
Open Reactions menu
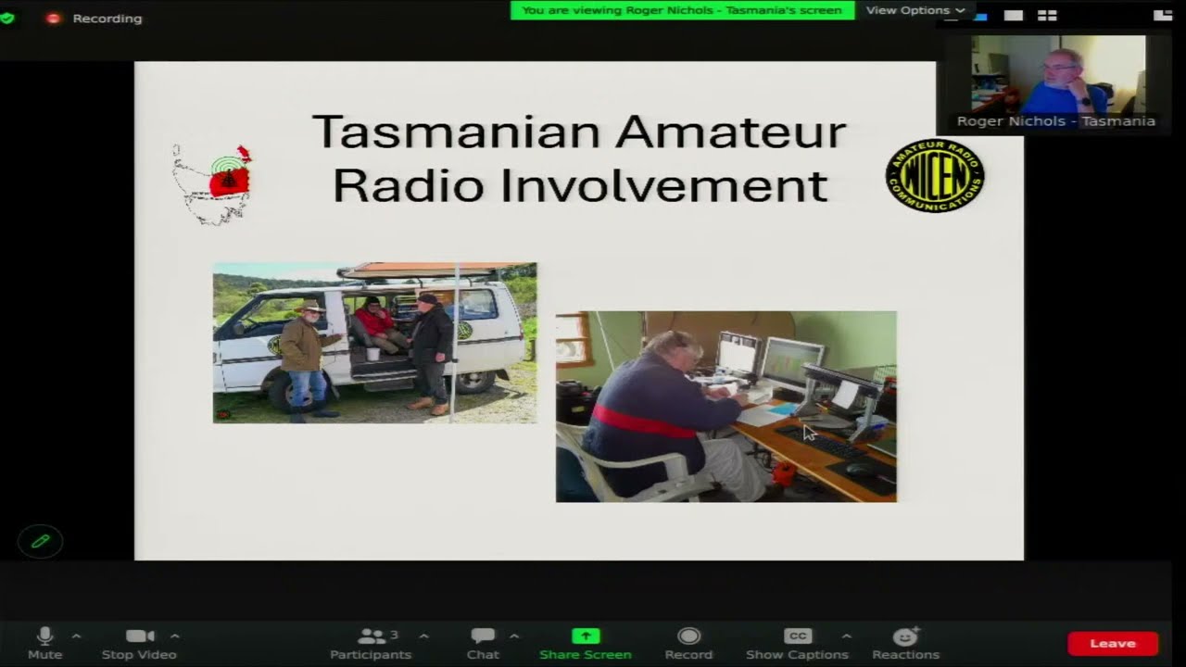(905, 643)
